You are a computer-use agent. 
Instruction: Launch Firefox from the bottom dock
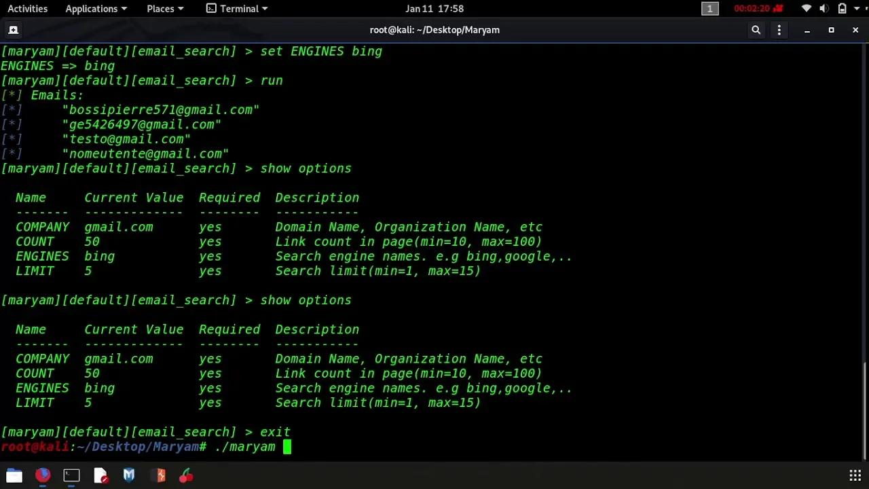(42, 475)
